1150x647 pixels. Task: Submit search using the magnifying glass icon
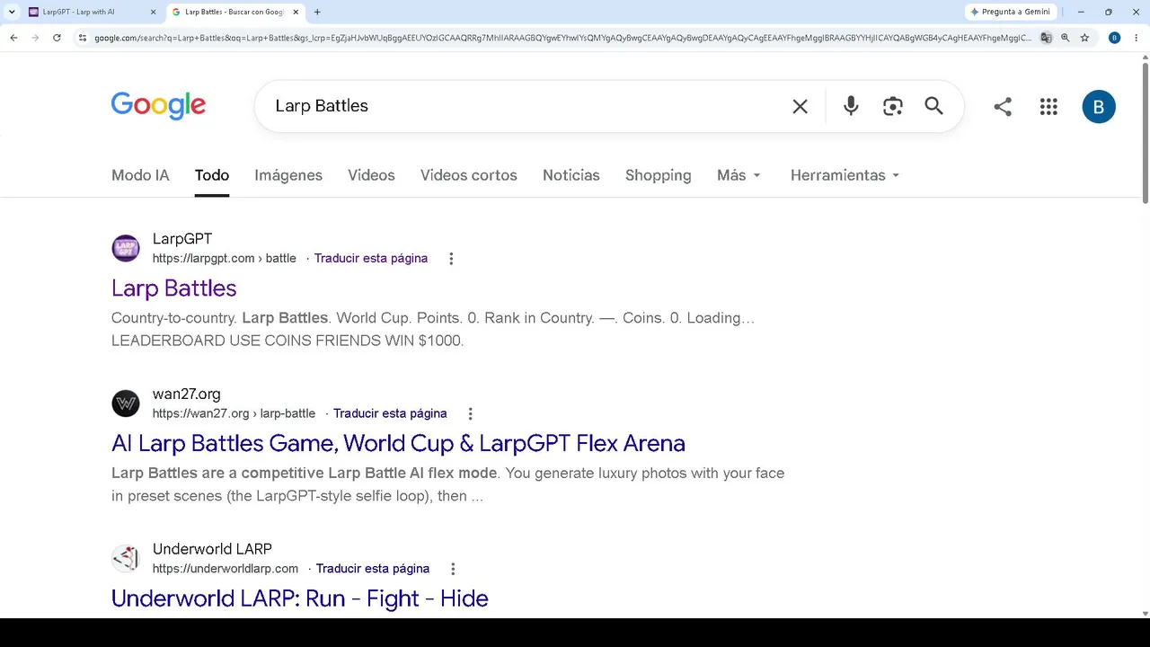coord(933,106)
